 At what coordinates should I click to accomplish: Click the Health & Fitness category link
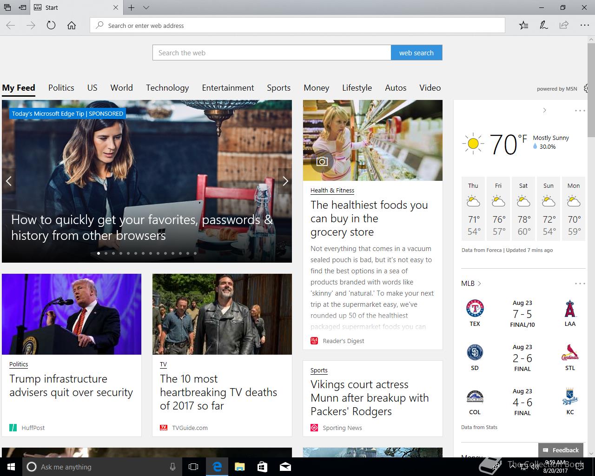coord(332,190)
